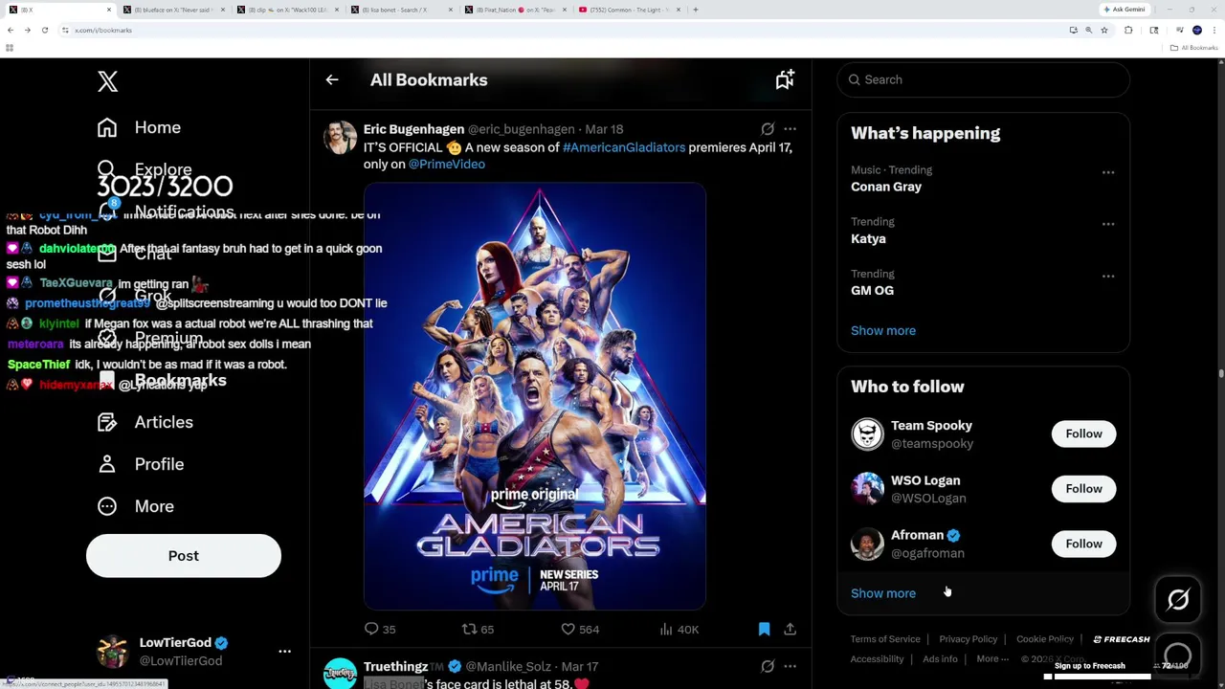The image size is (1225, 689).
Task: Follow Afroman
Action: pyautogui.click(x=1083, y=544)
